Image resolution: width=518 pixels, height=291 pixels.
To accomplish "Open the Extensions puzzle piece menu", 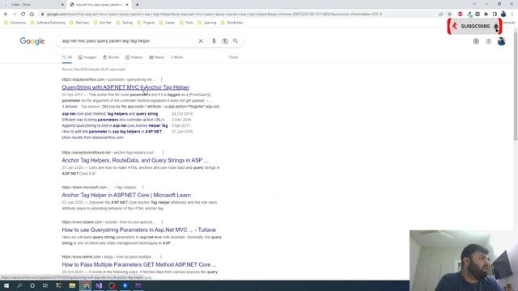I will point(486,15).
